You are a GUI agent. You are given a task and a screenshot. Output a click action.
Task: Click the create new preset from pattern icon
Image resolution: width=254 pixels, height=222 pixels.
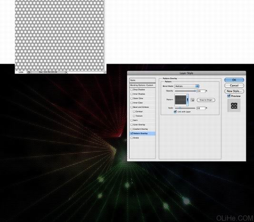click(x=192, y=100)
